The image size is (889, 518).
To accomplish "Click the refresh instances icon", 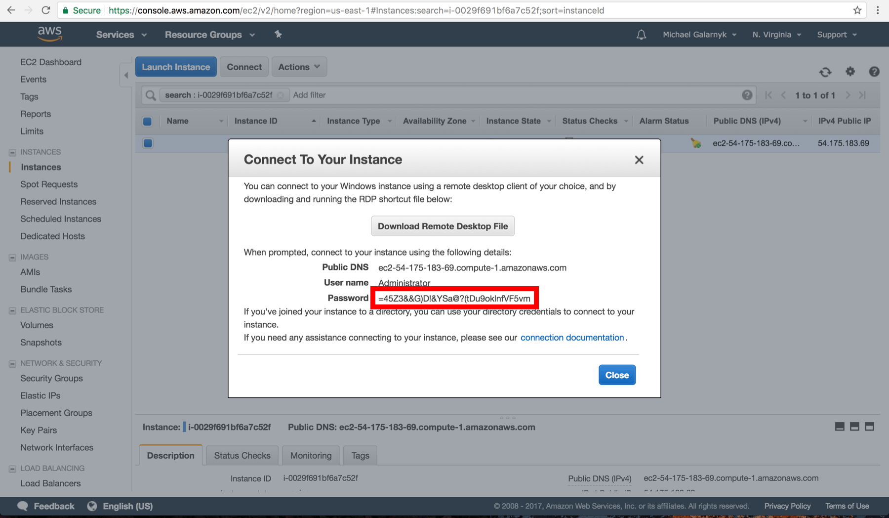I will click(825, 72).
